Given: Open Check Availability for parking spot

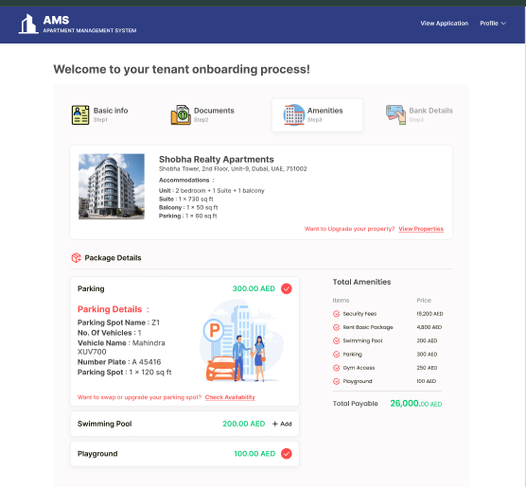Looking at the screenshot, I should (230, 397).
